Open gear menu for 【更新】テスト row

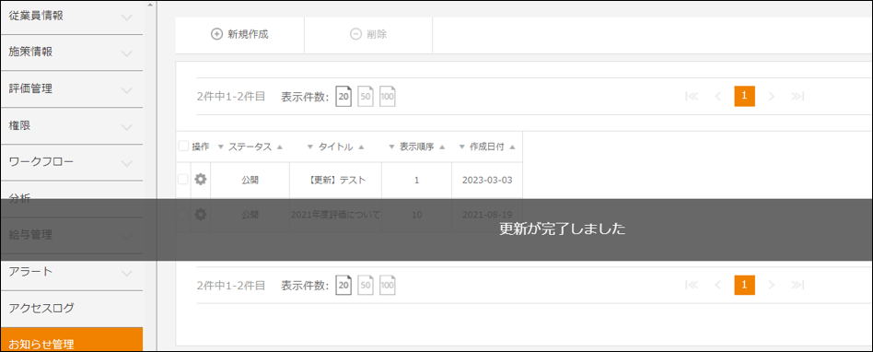[x=201, y=180]
